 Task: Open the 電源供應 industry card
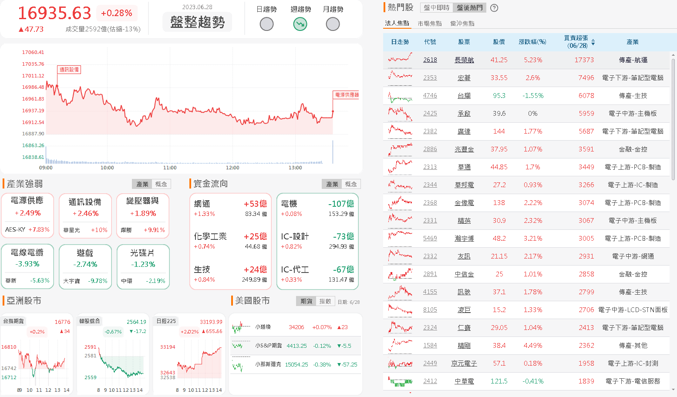coord(27,215)
